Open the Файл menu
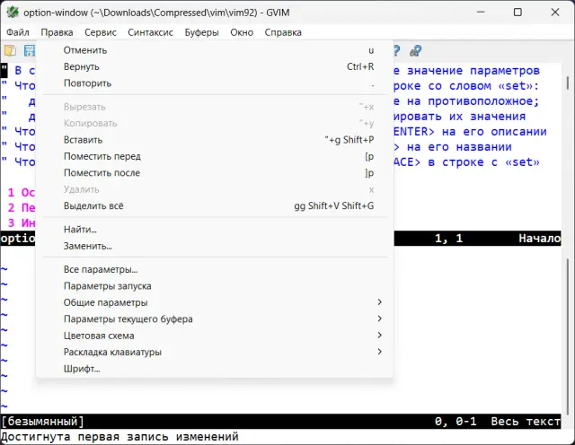This screenshot has width=575, height=445. click(18, 32)
